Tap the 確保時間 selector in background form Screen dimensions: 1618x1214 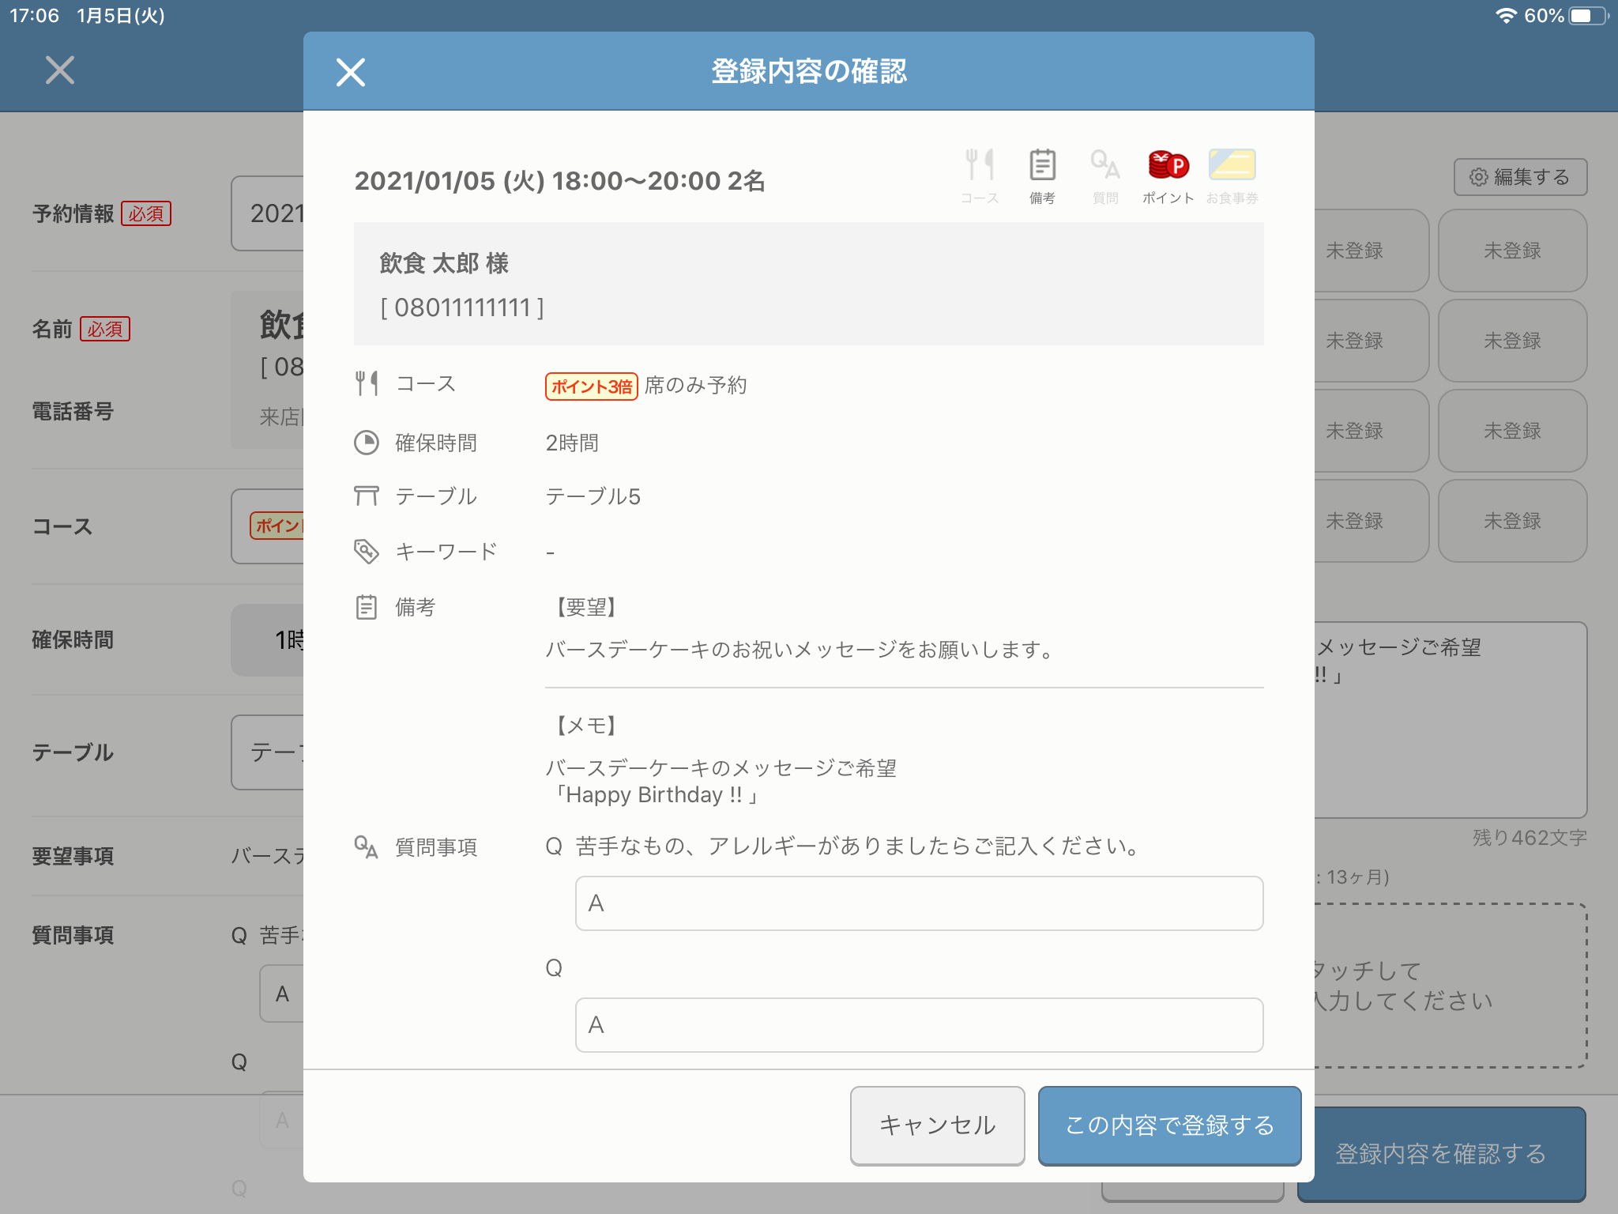click(x=268, y=639)
